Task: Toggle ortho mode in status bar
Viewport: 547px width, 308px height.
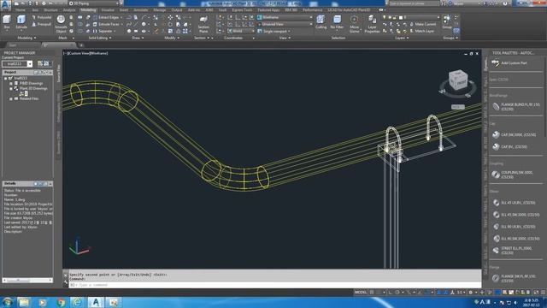Action: pyautogui.click(x=391, y=293)
